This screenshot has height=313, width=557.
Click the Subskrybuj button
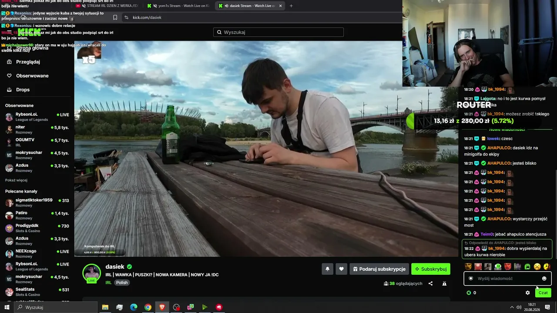click(431, 269)
